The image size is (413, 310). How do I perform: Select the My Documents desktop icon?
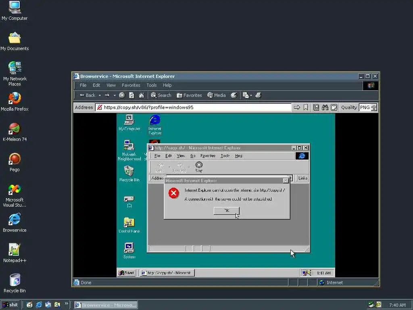[15, 41]
